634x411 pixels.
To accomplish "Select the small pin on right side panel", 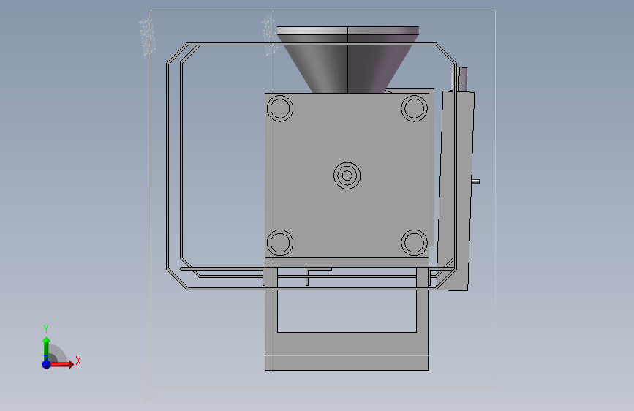I will [476, 181].
